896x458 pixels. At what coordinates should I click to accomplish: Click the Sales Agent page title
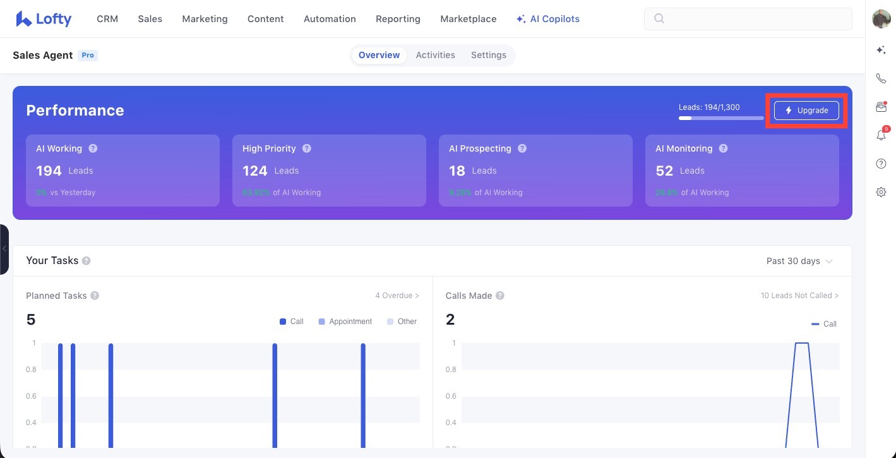point(43,55)
